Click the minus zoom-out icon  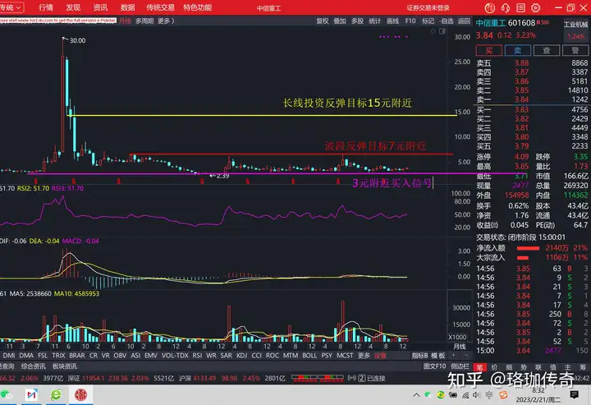click(466, 355)
